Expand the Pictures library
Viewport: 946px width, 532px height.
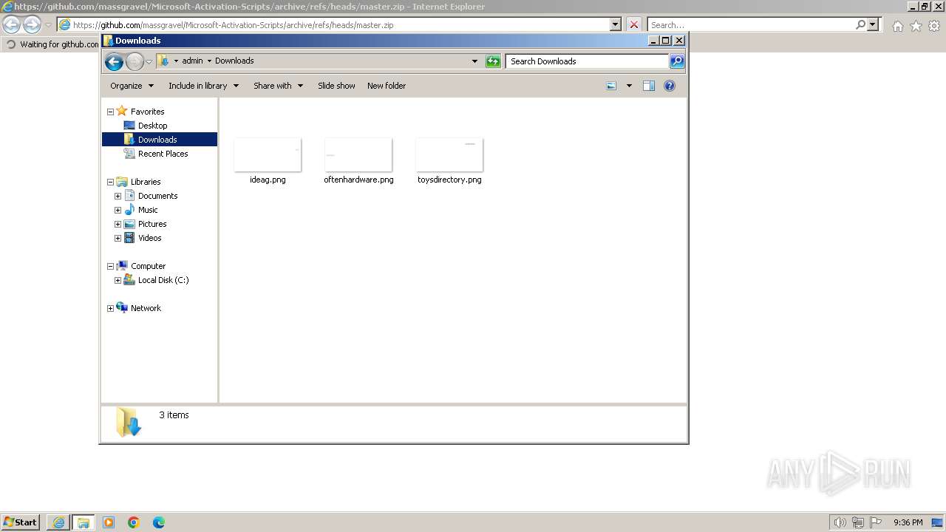[118, 224]
